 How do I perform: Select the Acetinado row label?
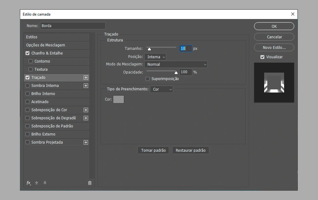[40, 102]
